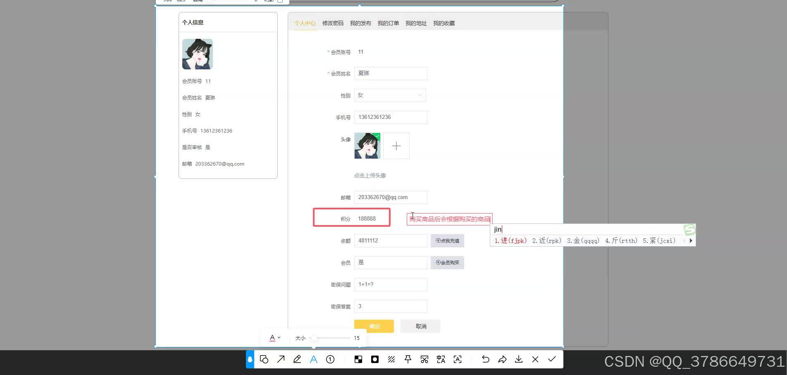Select the shape annotation tool
The width and height of the screenshot is (787, 375).
pyautogui.click(x=264, y=359)
